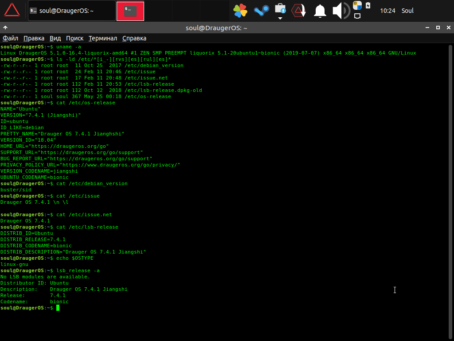Click the line UBUNTU_CODENAME=bionic

click(x=35, y=178)
